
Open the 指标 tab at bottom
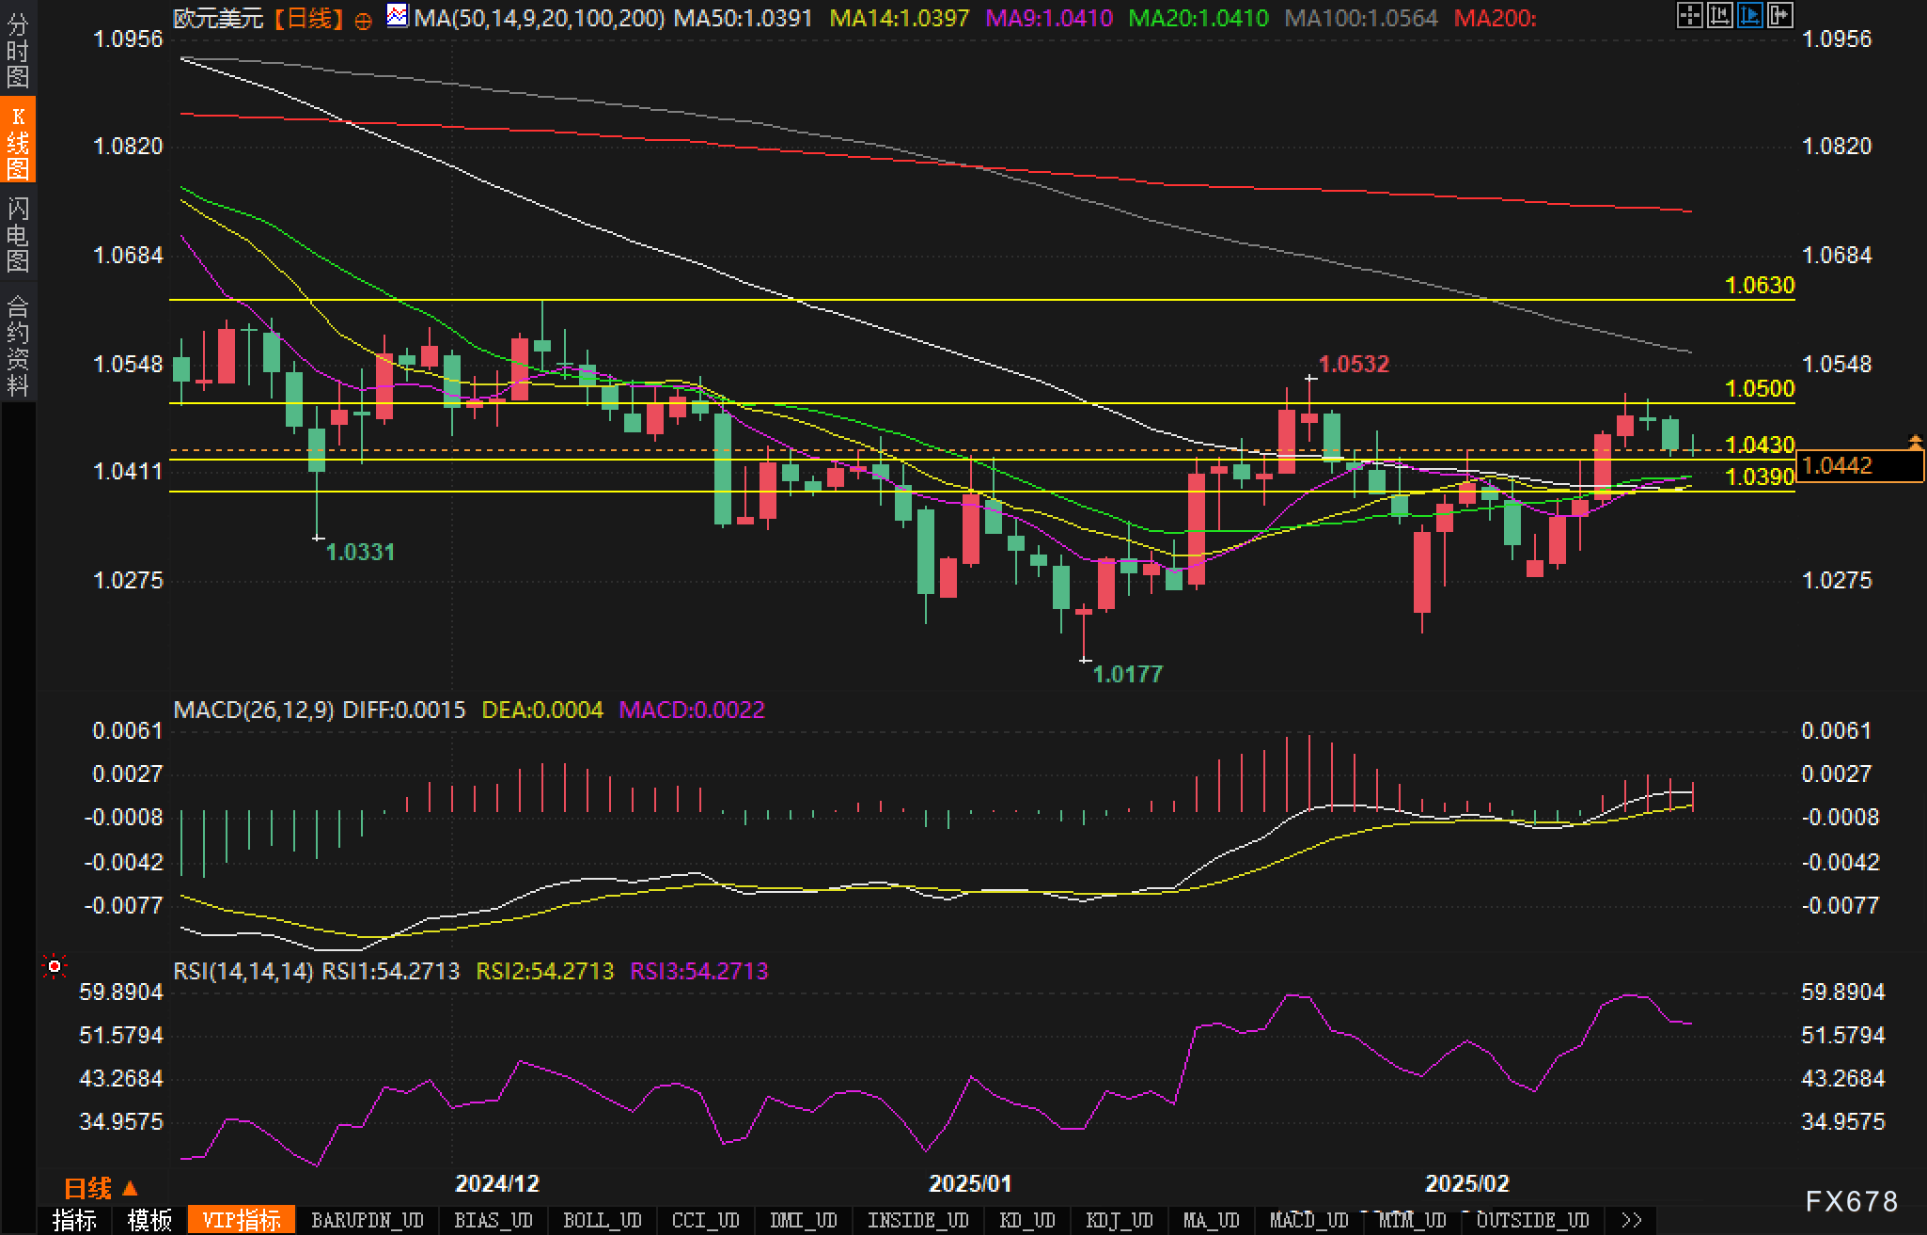pos(74,1220)
